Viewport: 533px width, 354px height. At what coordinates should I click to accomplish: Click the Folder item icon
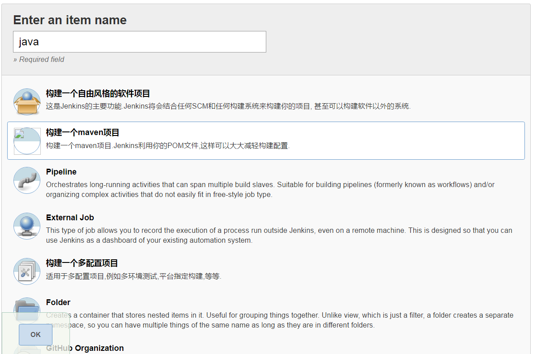pos(27,307)
